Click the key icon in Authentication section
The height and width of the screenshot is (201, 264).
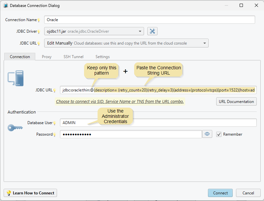[15, 128]
